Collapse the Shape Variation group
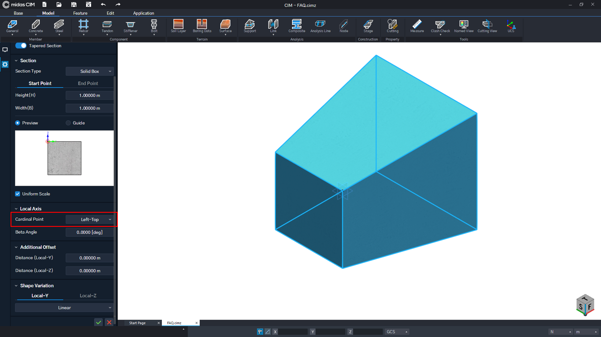 [x=16, y=286]
